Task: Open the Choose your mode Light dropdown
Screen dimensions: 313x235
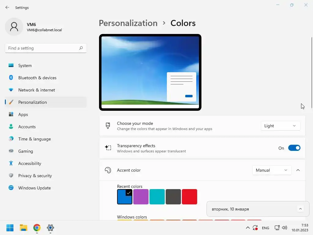Action: [x=280, y=126]
